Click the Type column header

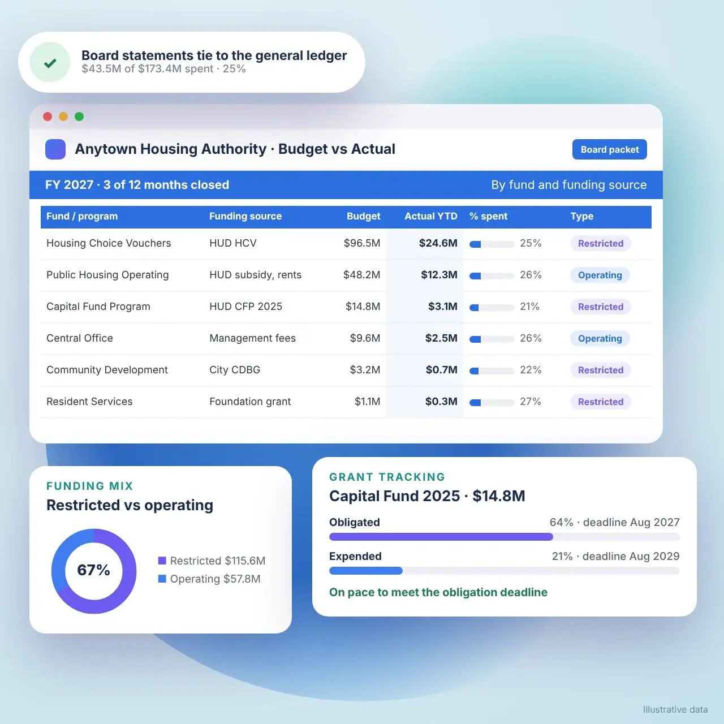(582, 216)
